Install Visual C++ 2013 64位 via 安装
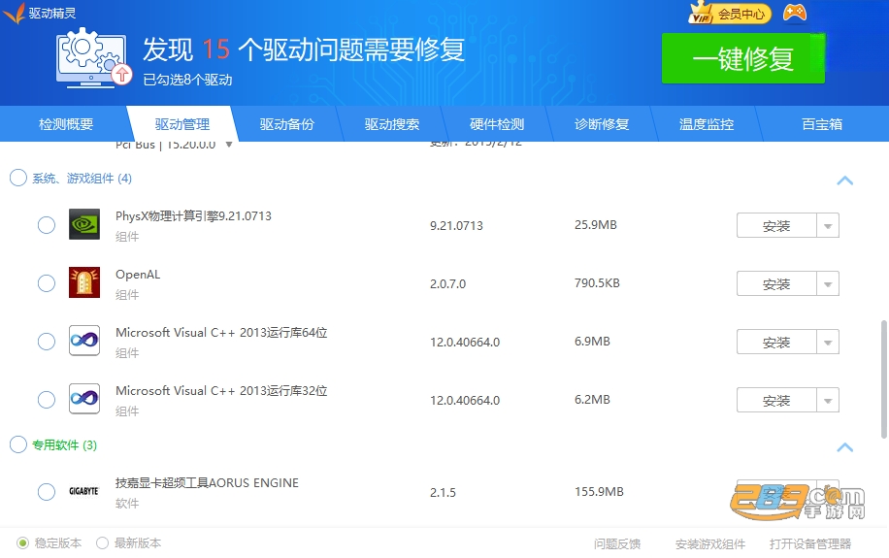The width and height of the screenshot is (889, 558). click(x=776, y=342)
